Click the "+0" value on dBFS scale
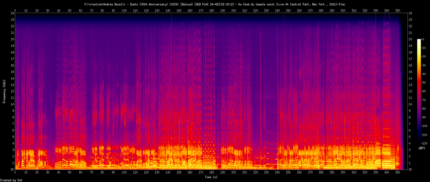 [x=423, y=39]
